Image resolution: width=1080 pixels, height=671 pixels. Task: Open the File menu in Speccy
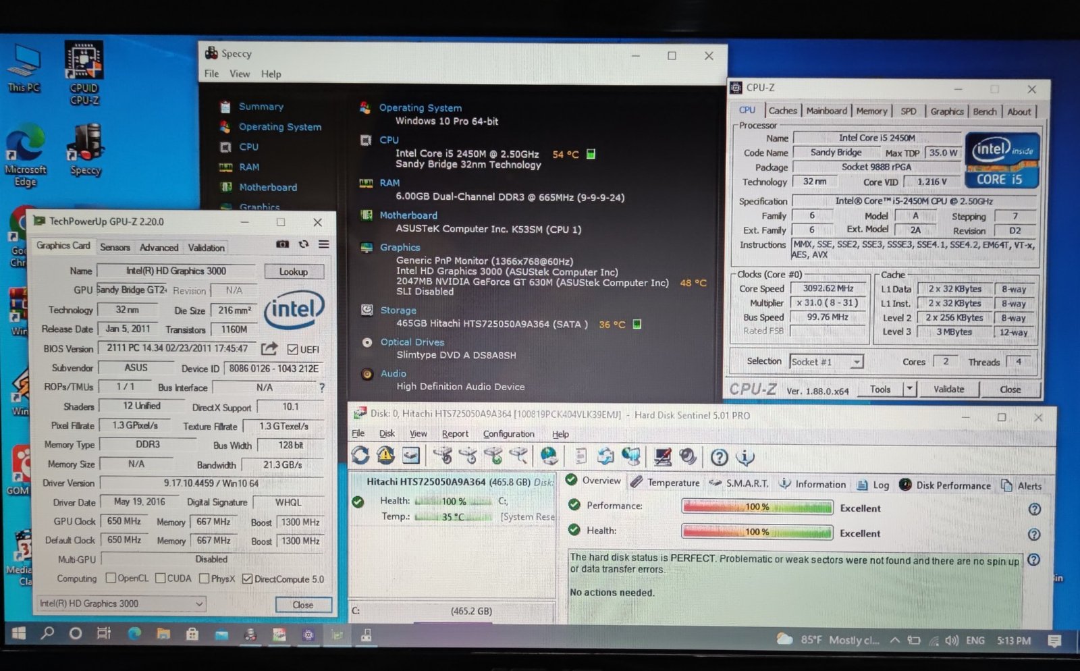[211, 74]
